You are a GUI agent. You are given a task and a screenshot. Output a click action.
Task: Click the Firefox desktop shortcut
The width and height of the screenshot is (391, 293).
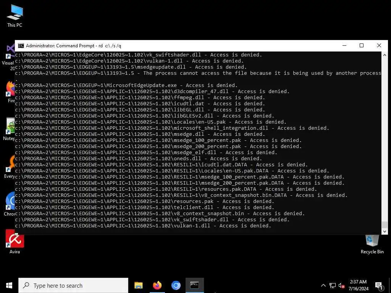10,92
